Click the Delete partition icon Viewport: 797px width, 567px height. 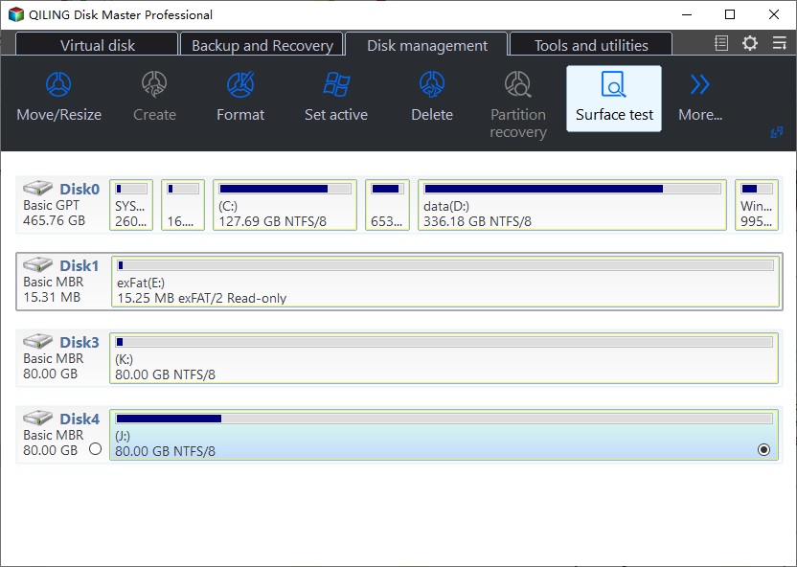(x=432, y=84)
